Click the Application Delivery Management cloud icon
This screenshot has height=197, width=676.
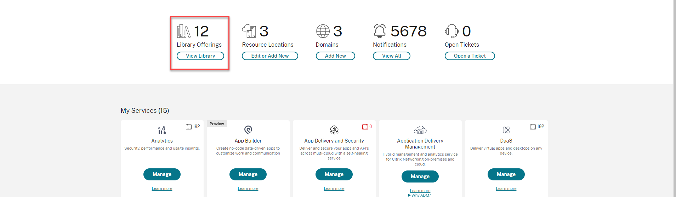coord(420,130)
